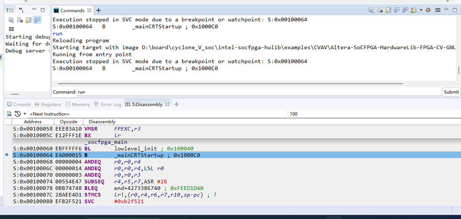
Task: Click the orange bug debug icon
Action: (x=428, y=10)
